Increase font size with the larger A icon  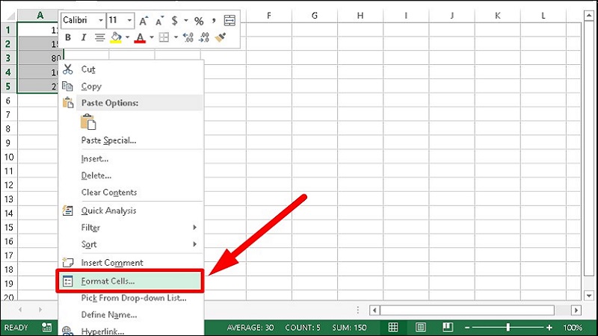tap(144, 21)
